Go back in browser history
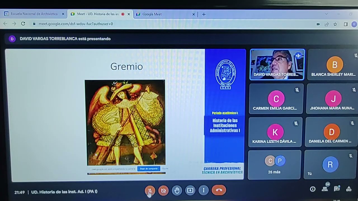Screen dimensions: 358x201 (5, 24)
